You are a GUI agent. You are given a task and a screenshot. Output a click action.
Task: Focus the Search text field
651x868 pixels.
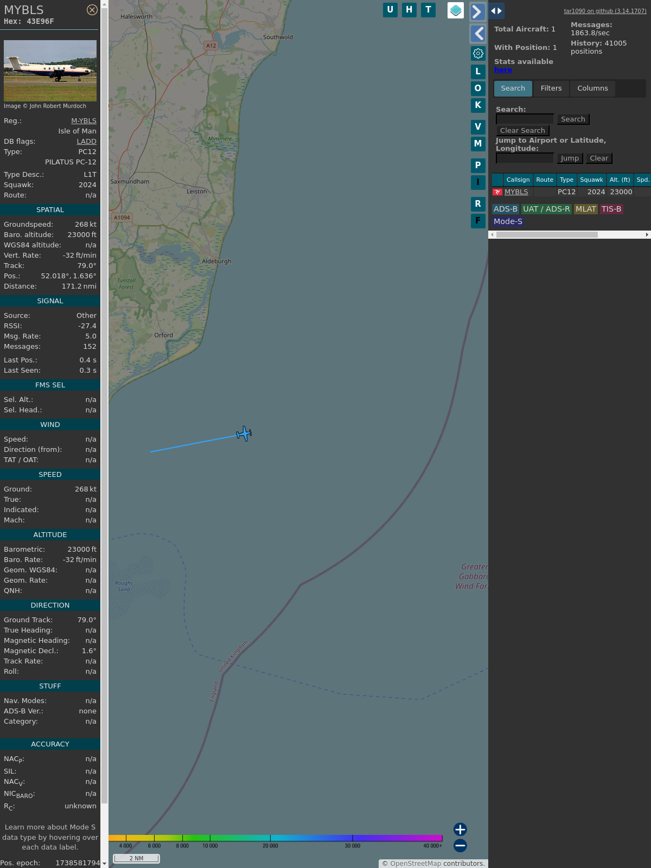tap(525, 119)
